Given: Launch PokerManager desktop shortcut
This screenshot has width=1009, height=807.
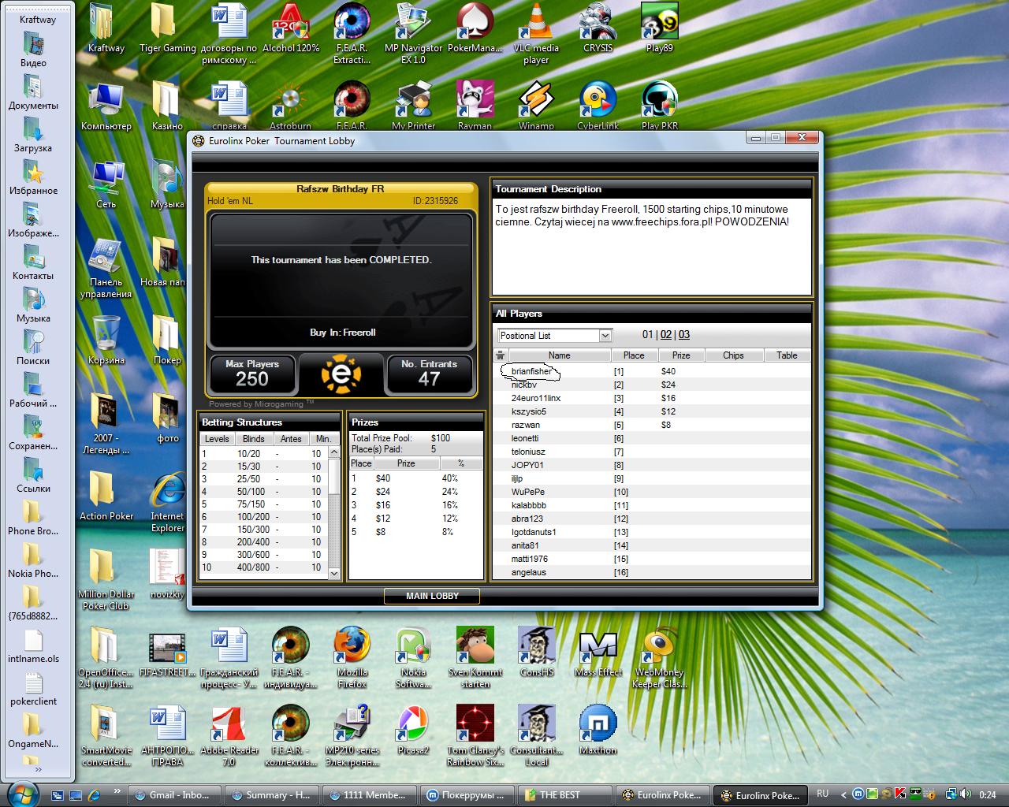Looking at the screenshot, I should (x=475, y=28).
